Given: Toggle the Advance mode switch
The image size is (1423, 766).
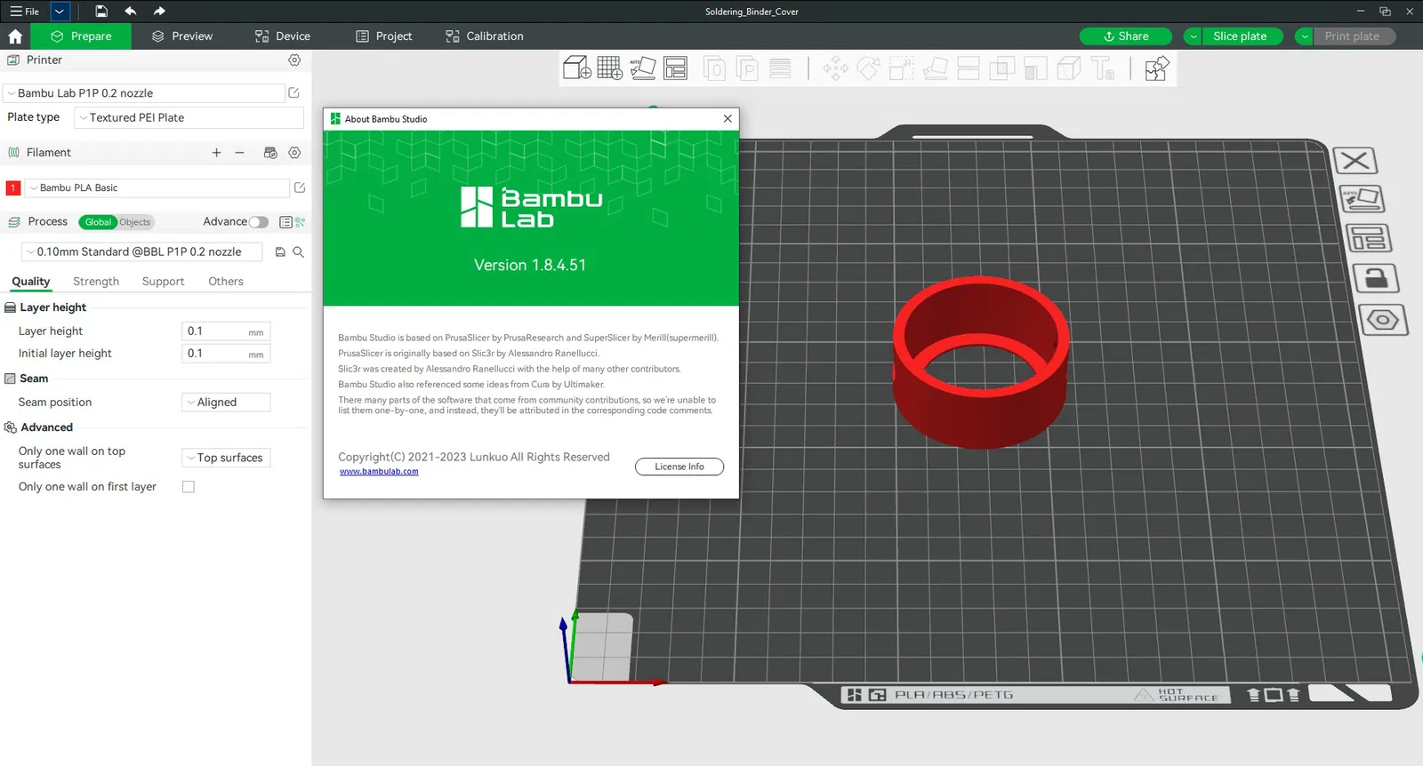Looking at the screenshot, I should (x=258, y=222).
